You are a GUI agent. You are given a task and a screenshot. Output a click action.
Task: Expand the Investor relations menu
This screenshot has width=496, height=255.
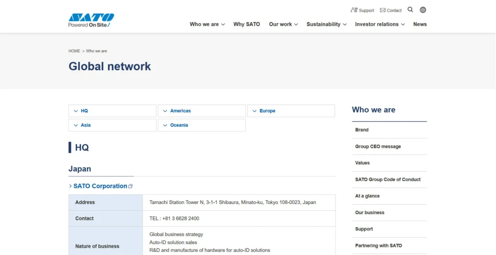(380, 24)
